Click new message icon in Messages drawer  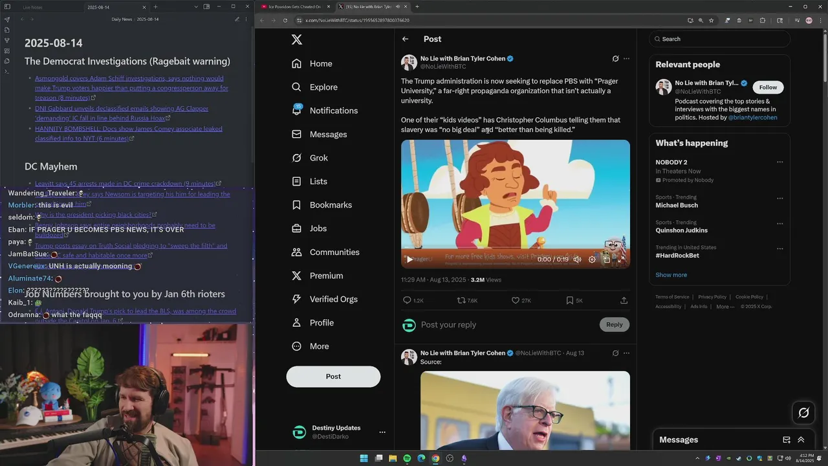tap(787, 439)
